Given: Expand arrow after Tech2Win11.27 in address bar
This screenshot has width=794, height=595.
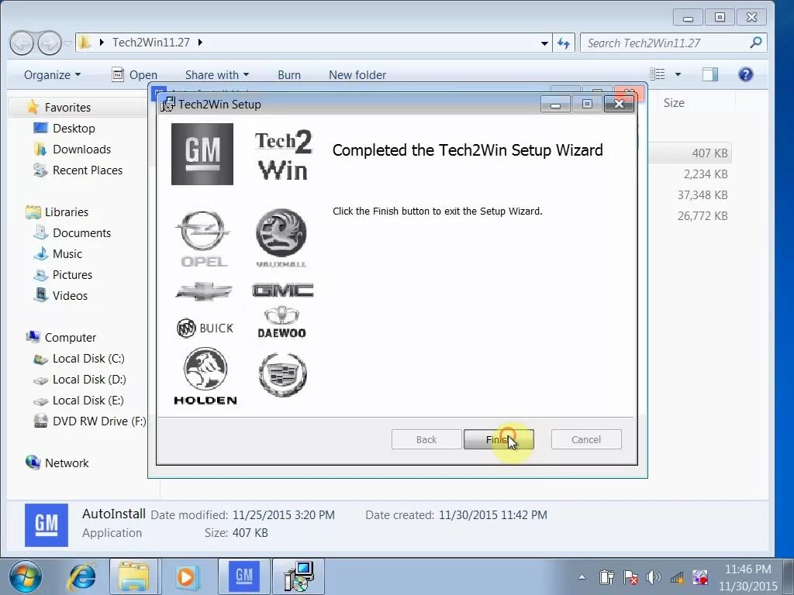Looking at the screenshot, I should 201,43.
